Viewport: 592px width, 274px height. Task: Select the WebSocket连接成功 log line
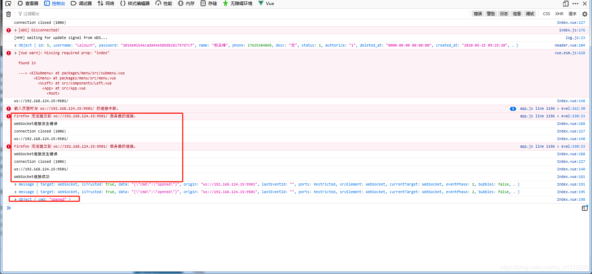pos(32,177)
